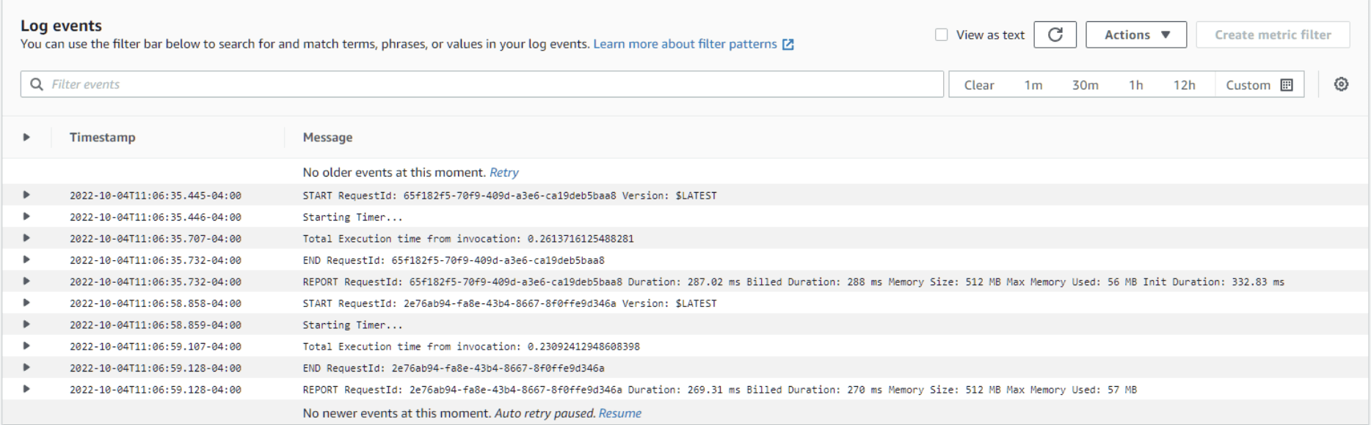Expand the first START RequestId log row
Viewport: 1371px width, 425px height.
pos(26,195)
